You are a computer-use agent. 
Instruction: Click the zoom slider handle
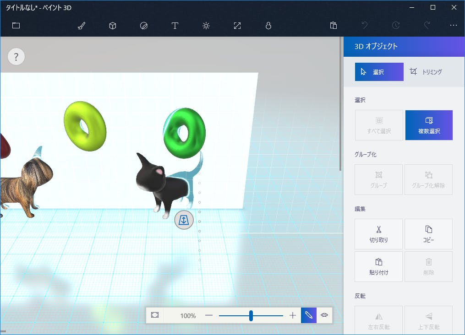(251, 316)
